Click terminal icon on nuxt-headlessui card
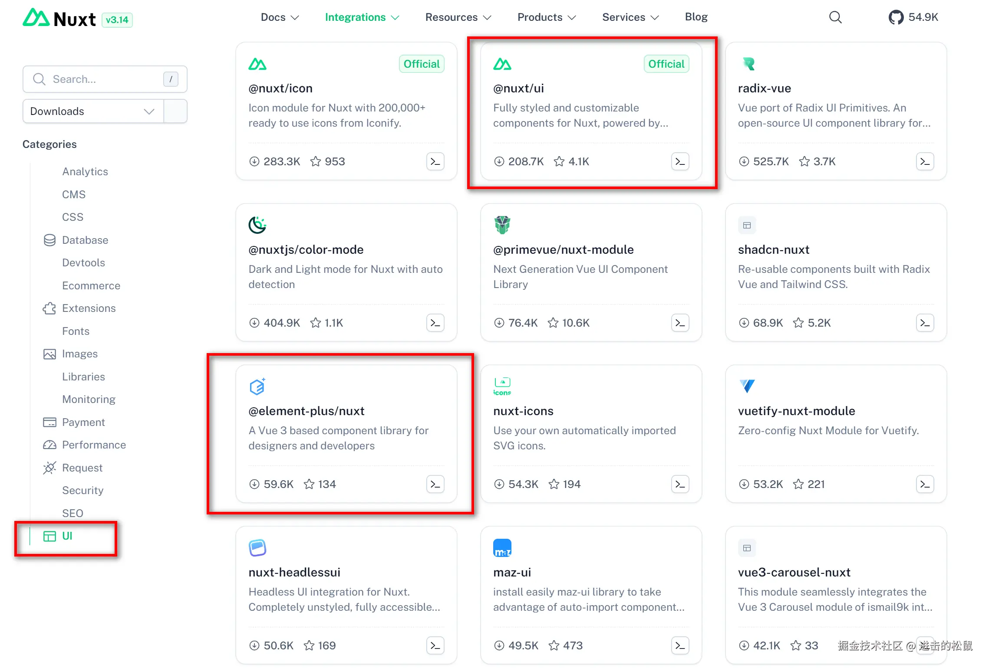This screenshot has width=989, height=668. pos(435,645)
